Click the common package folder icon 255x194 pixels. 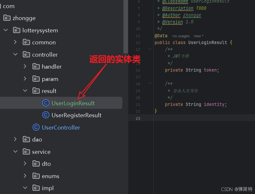pyautogui.click(x=26, y=42)
